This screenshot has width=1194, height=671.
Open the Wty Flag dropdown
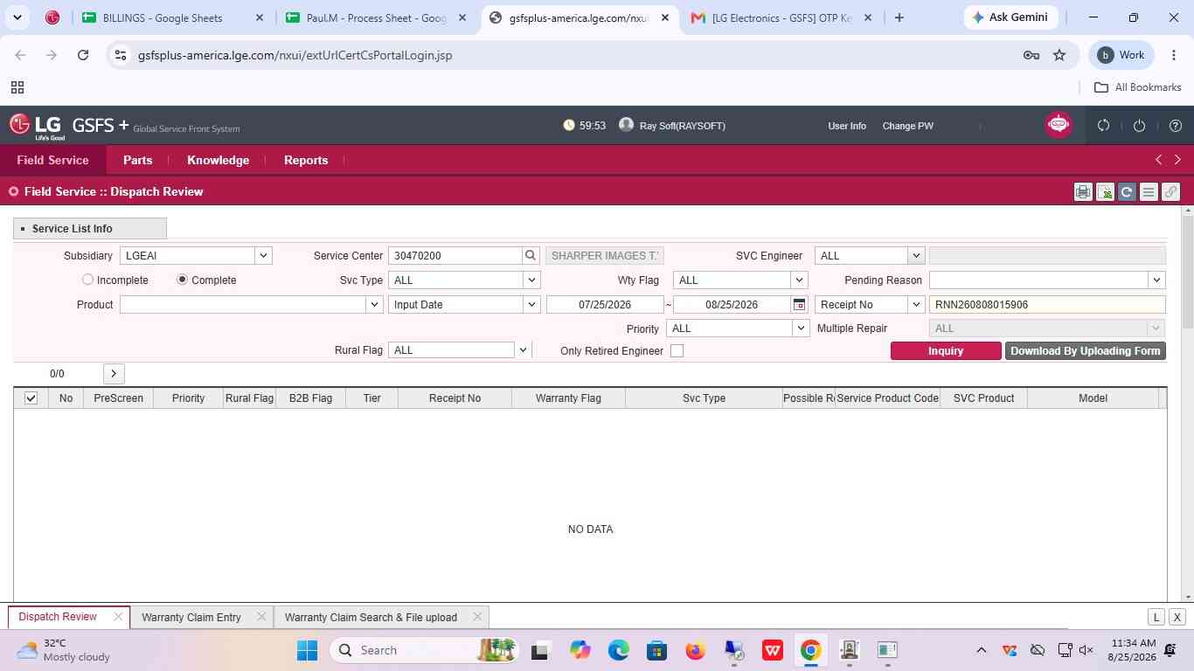click(x=798, y=280)
